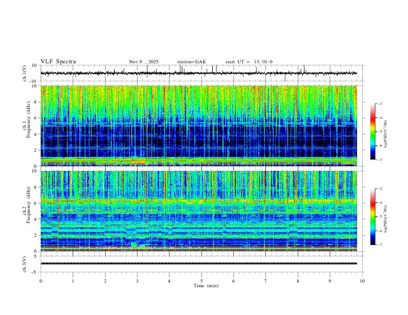Click time axis tick label '9'
Viewport: 408px width, 315px height.
[x=330, y=281]
